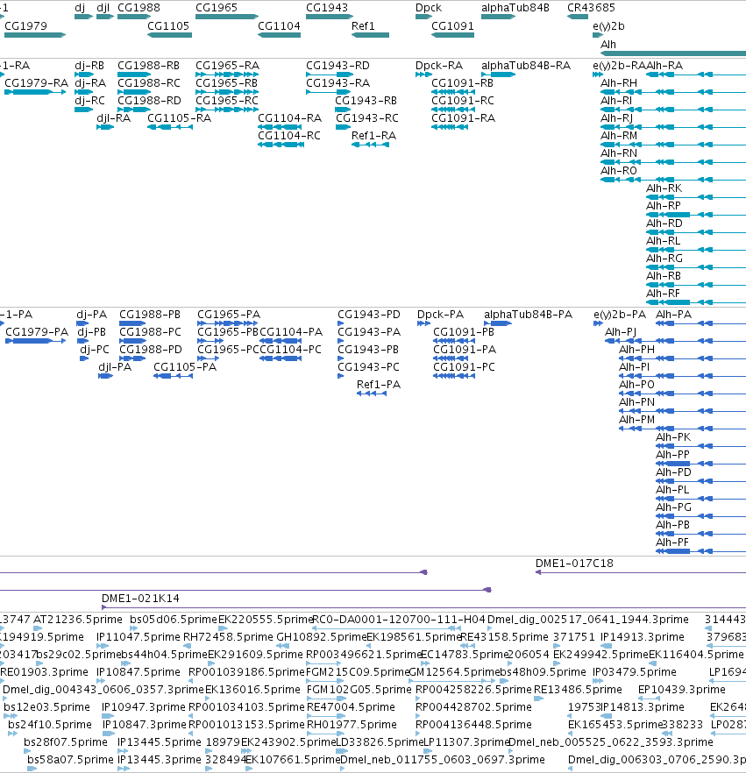Screen dimensions: 746x773
Task: Select the RE13486.5prime EST
Action: click(x=539, y=699)
